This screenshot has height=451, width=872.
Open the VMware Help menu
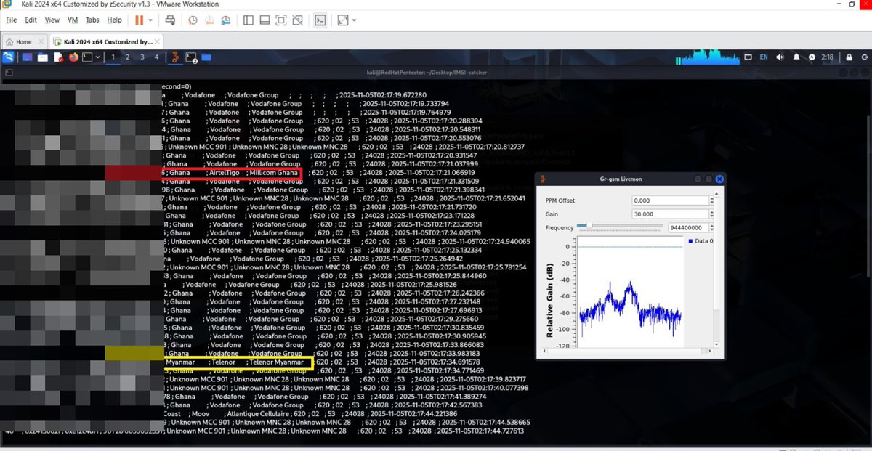click(114, 20)
